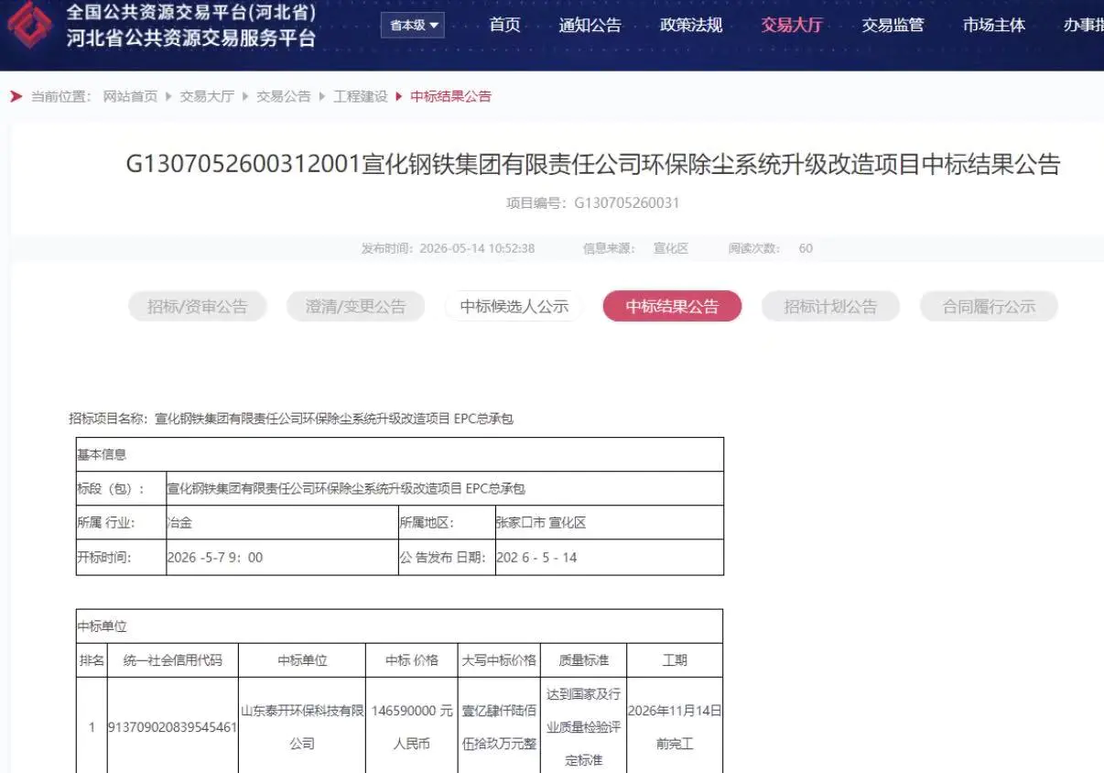Click the 统一社会信用代码 column header
Viewport: 1104px width, 773px height.
click(x=173, y=660)
